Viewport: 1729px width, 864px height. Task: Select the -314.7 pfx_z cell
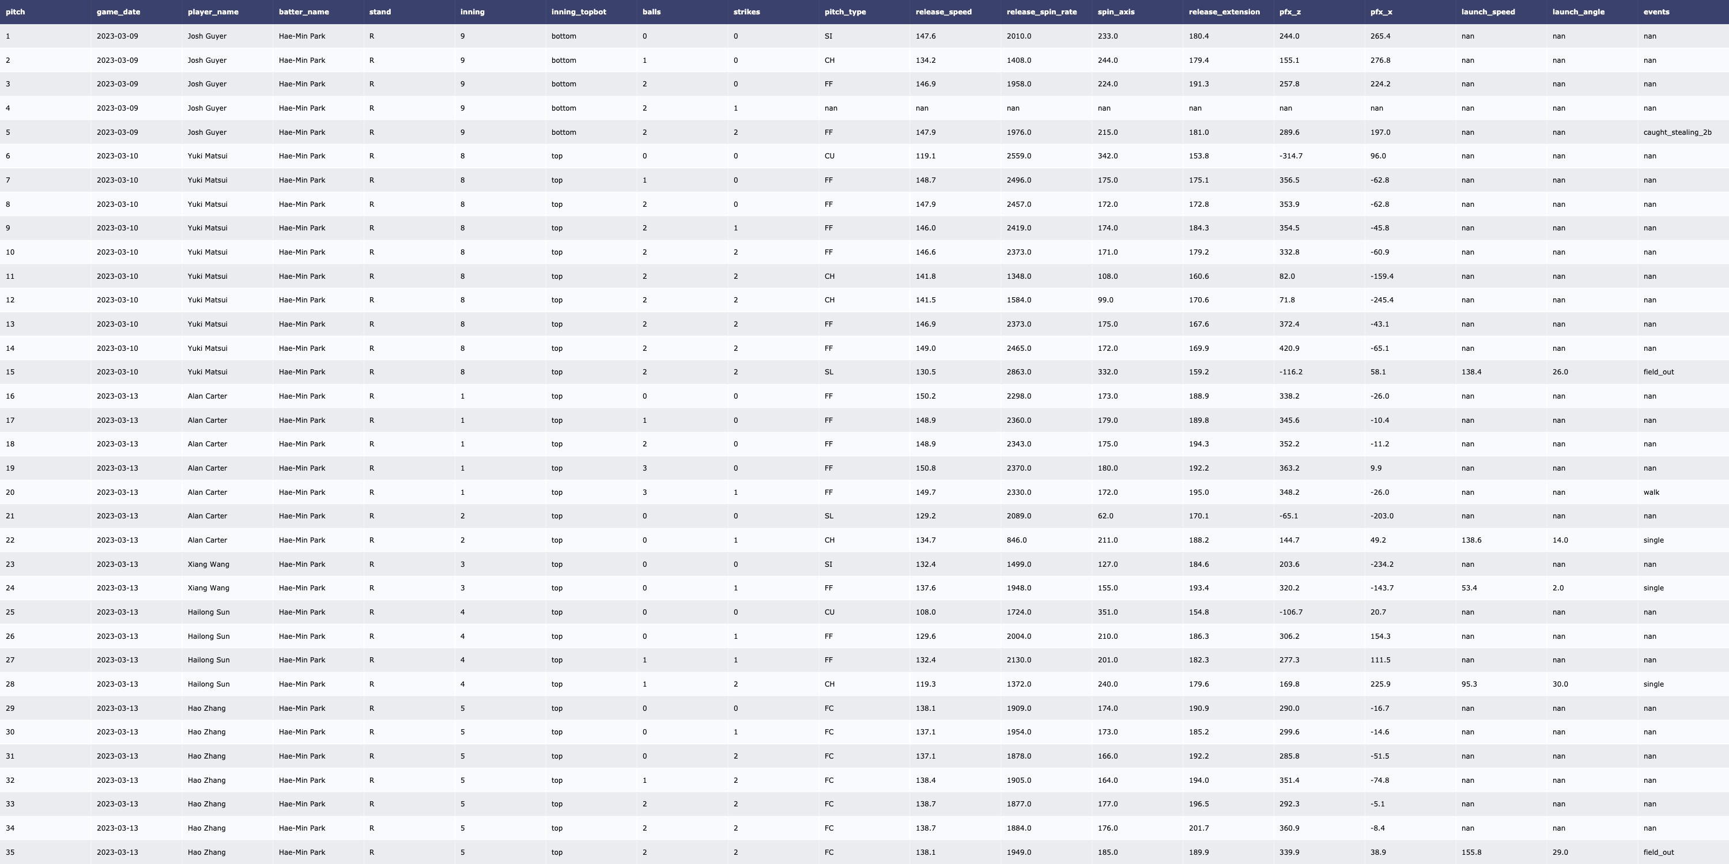(x=1290, y=156)
